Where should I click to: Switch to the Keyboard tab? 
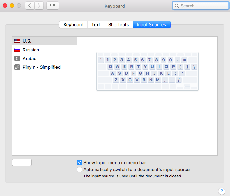click(73, 24)
